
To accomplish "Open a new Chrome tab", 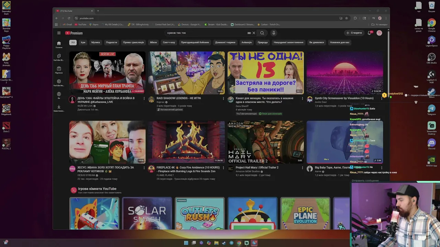I will (x=98, y=11).
